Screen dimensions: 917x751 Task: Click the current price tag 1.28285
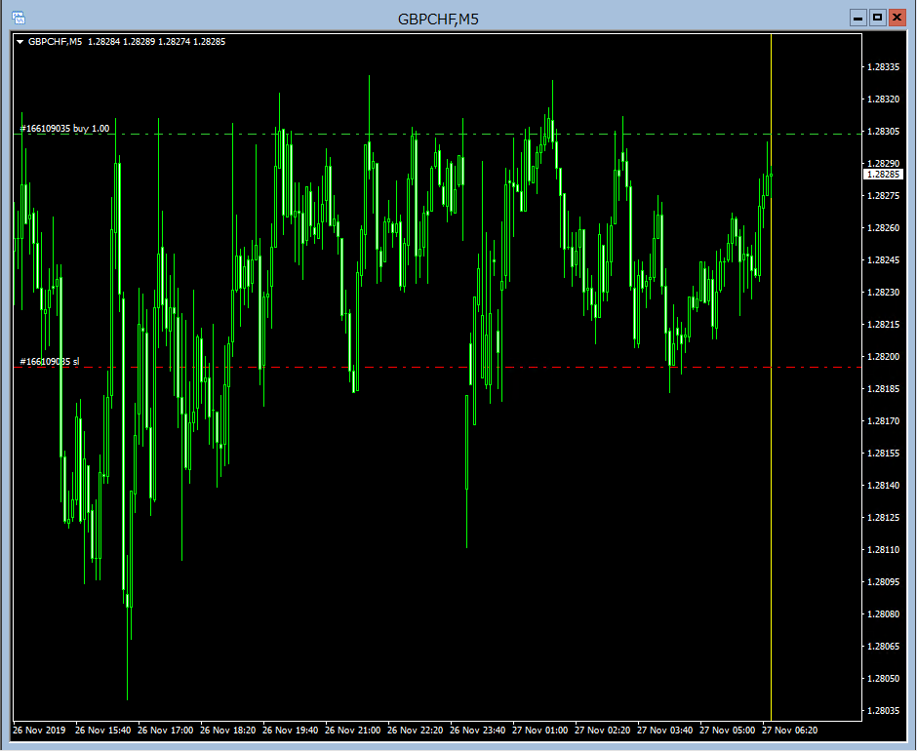click(883, 175)
